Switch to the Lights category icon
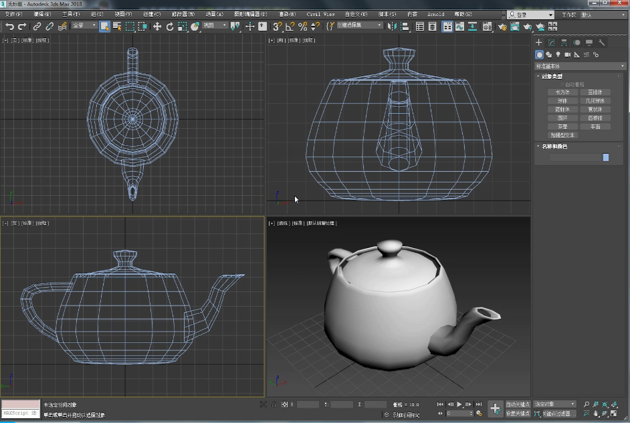Image resolution: width=630 pixels, height=423 pixels. click(558, 55)
